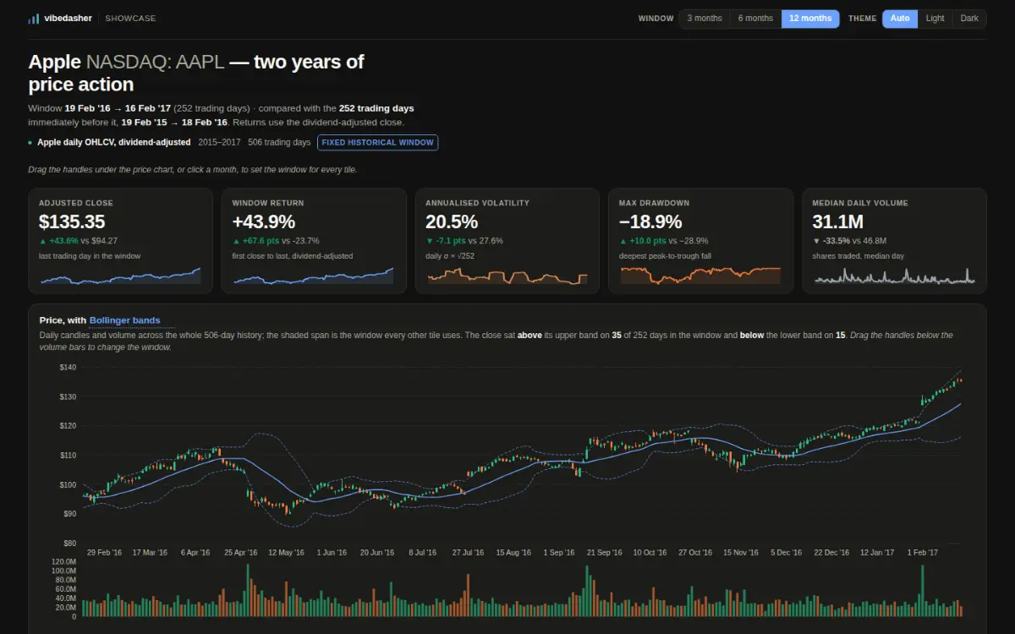This screenshot has width=1015, height=634.
Task: Click the 27 Jul '16 axis date
Action: coord(468,552)
